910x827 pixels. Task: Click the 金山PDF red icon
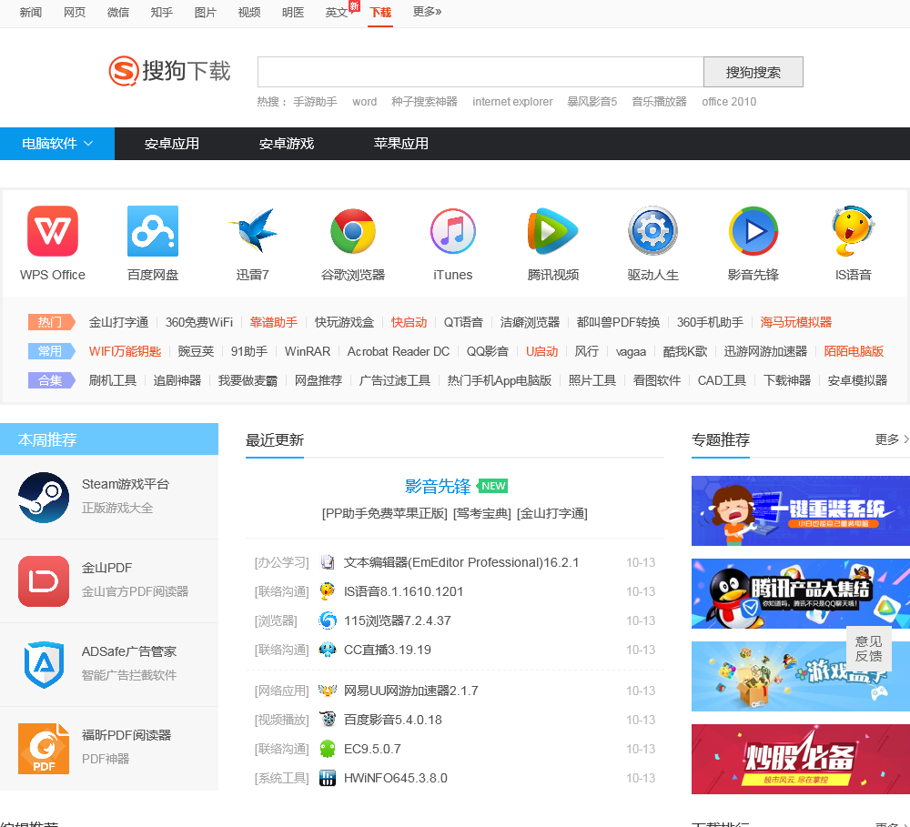coord(44,581)
